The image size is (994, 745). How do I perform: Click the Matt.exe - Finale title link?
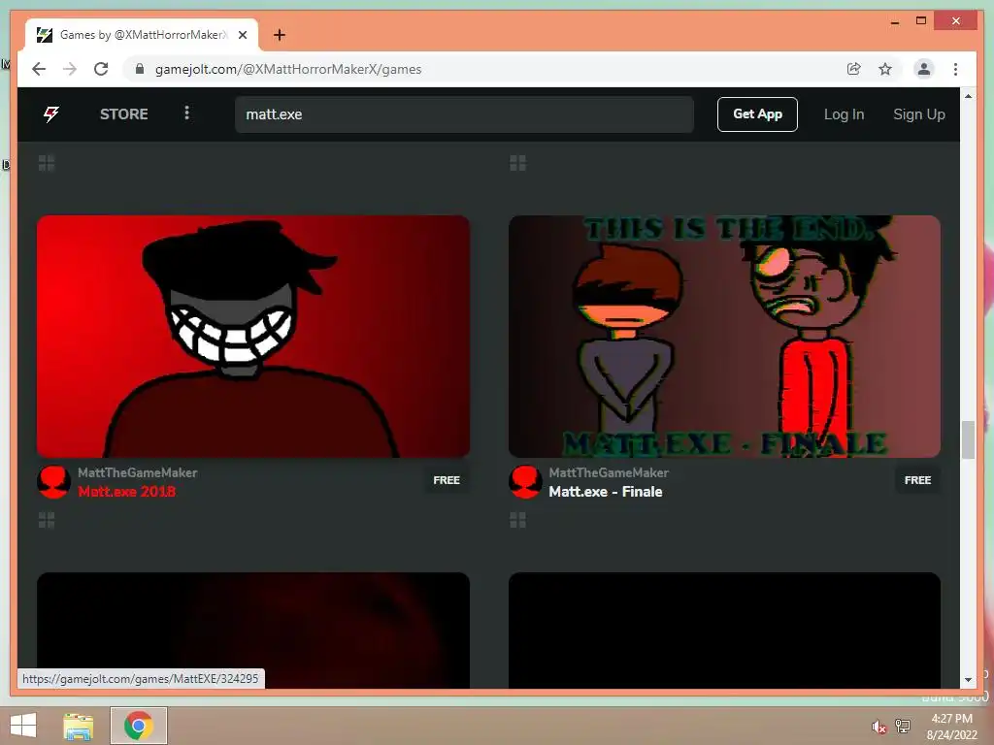[x=606, y=492]
